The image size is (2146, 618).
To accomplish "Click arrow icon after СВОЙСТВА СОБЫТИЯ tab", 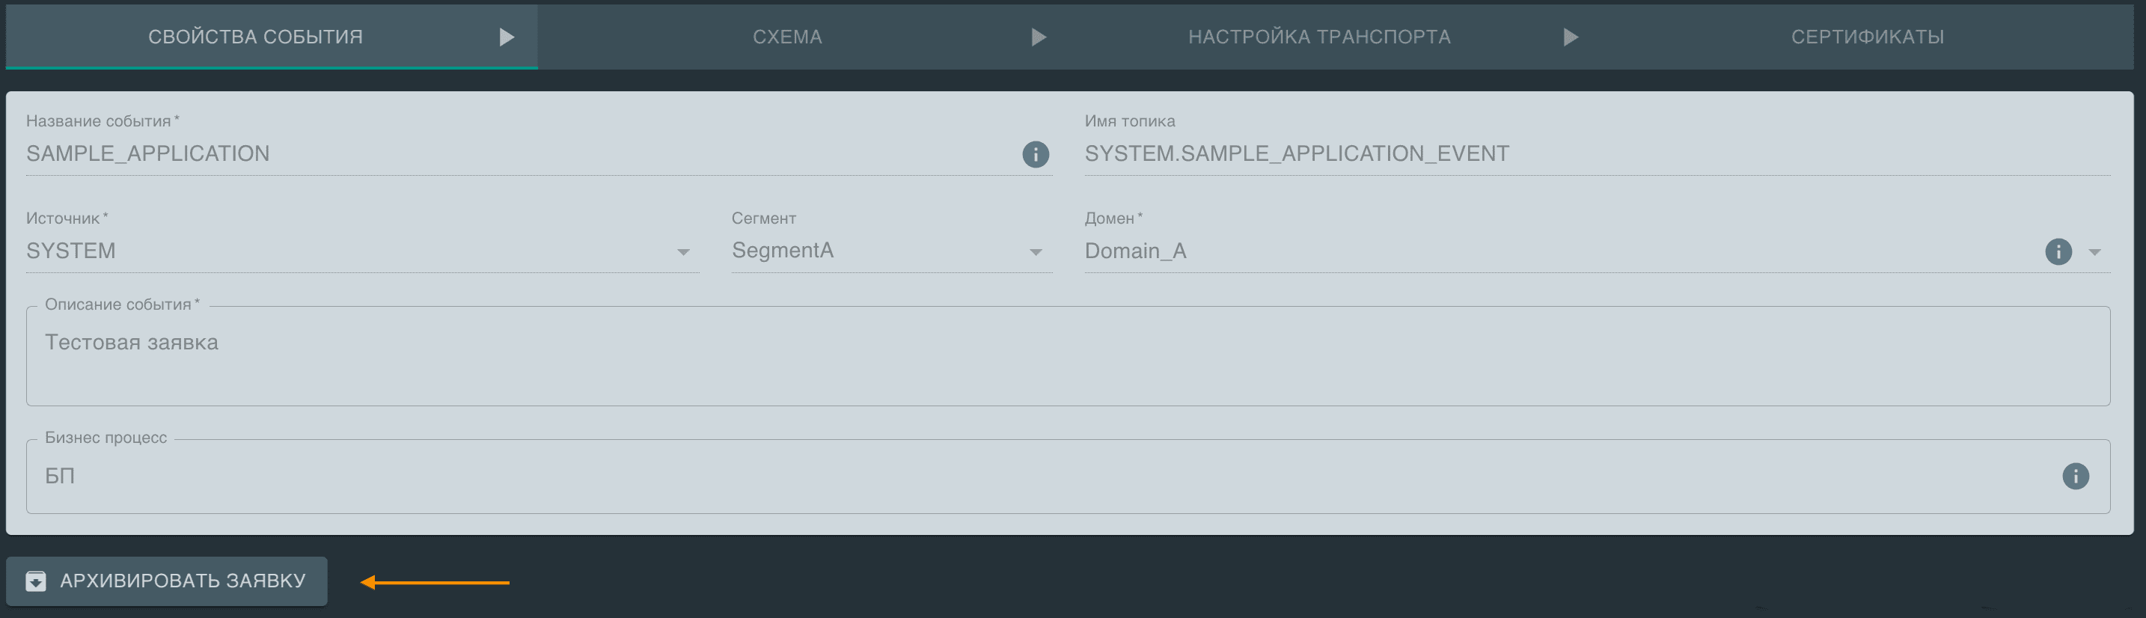I will [x=506, y=37].
